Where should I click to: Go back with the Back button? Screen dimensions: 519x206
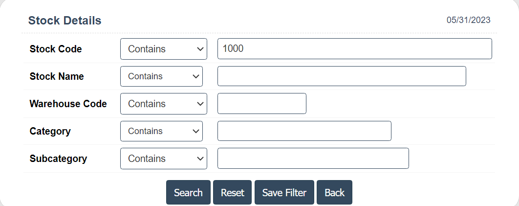click(x=334, y=192)
